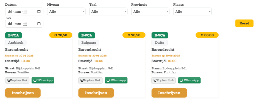
Task: Click the B-VCA badge on the Duits card
Action: (x=160, y=35)
